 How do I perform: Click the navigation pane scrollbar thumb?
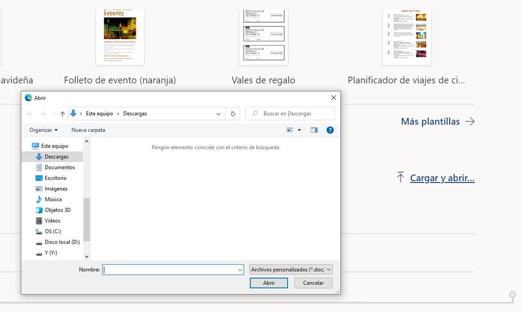pos(86,220)
